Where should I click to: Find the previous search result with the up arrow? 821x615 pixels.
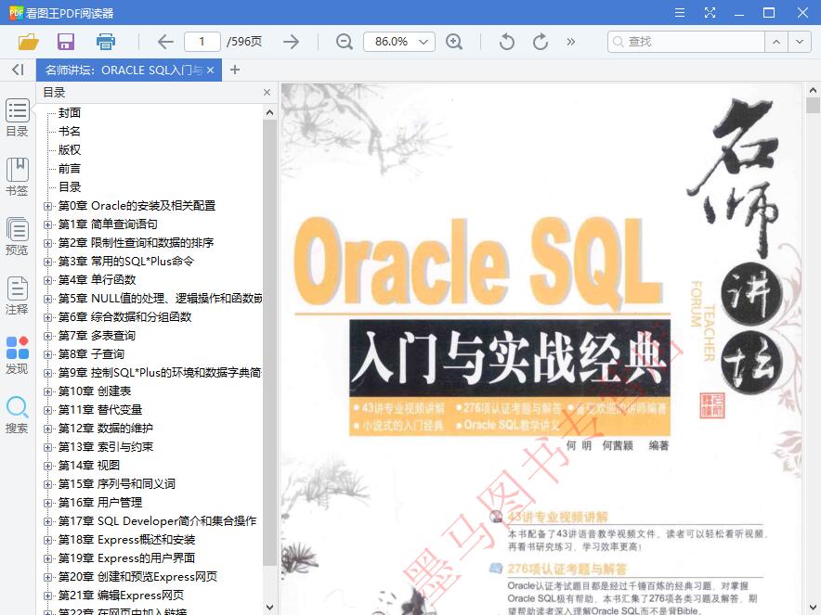[x=776, y=42]
